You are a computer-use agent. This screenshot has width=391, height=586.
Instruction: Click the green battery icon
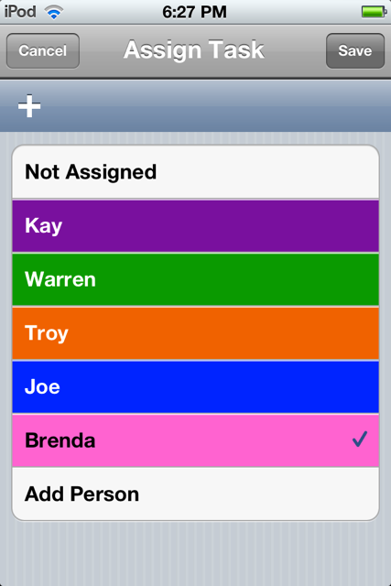(x=374, y=12)
